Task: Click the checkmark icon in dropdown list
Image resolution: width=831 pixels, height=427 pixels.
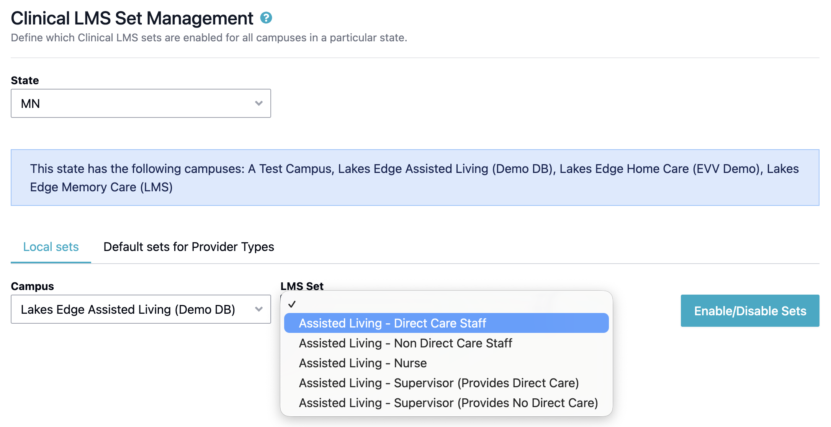Action: coord(292,304)
